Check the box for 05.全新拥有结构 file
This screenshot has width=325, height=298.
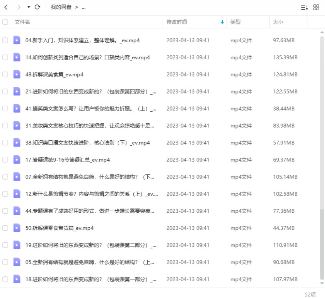pos(5,262)
